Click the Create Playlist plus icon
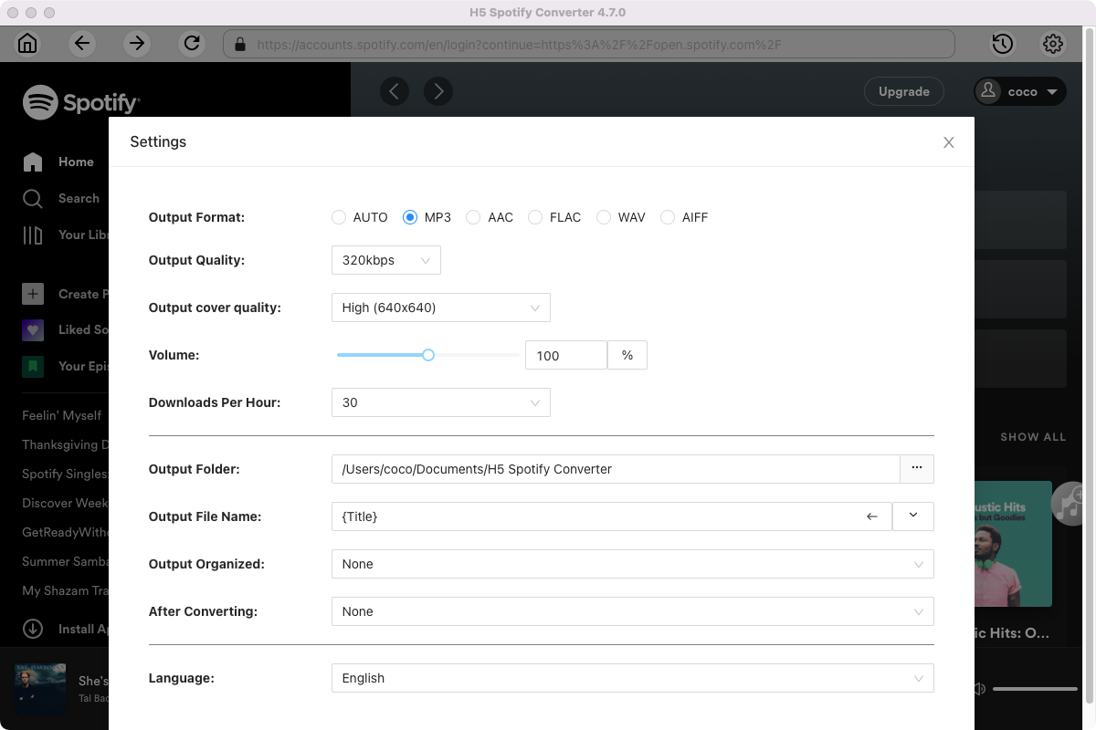Screen dimensions: 1096x730 tap(33, 294)
